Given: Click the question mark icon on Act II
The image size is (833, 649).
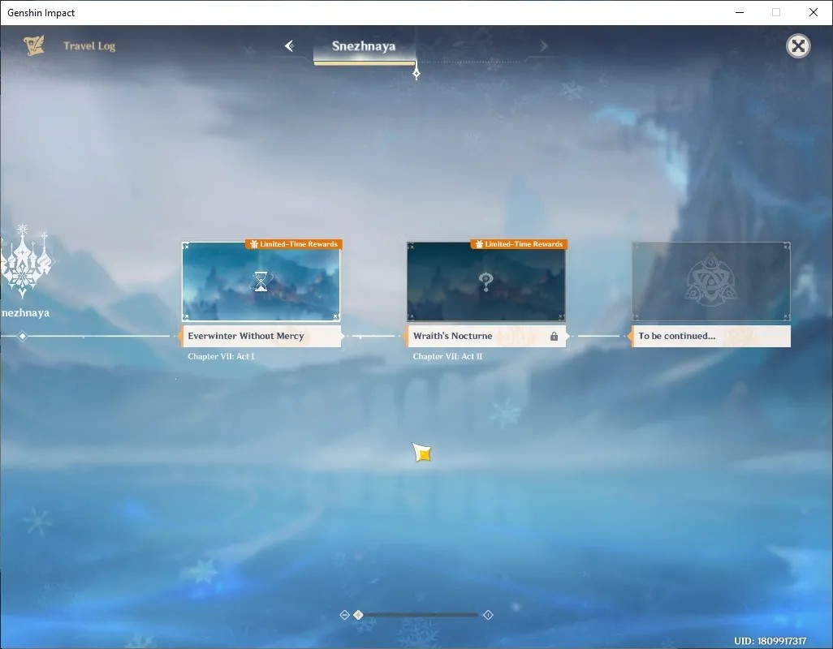Looking at the screenshot, I should [486, 282].
